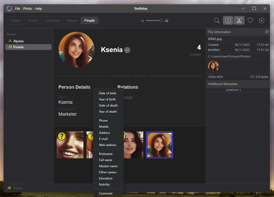Adjust the thumbnail size slider handle
Screen dimensions: 274x197
161,21
